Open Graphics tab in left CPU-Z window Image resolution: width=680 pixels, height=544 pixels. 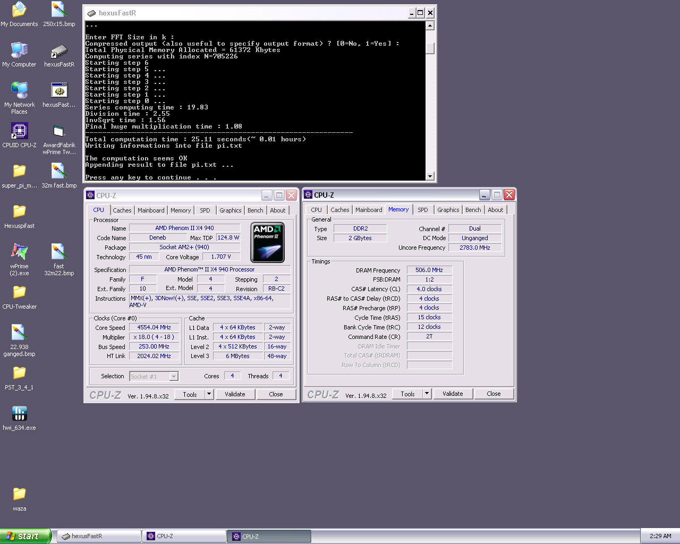[x=231, y=210]
